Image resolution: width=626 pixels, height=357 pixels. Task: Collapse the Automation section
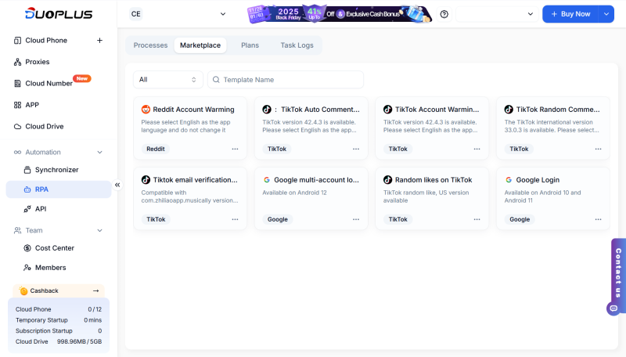click(x=99, y=152)
